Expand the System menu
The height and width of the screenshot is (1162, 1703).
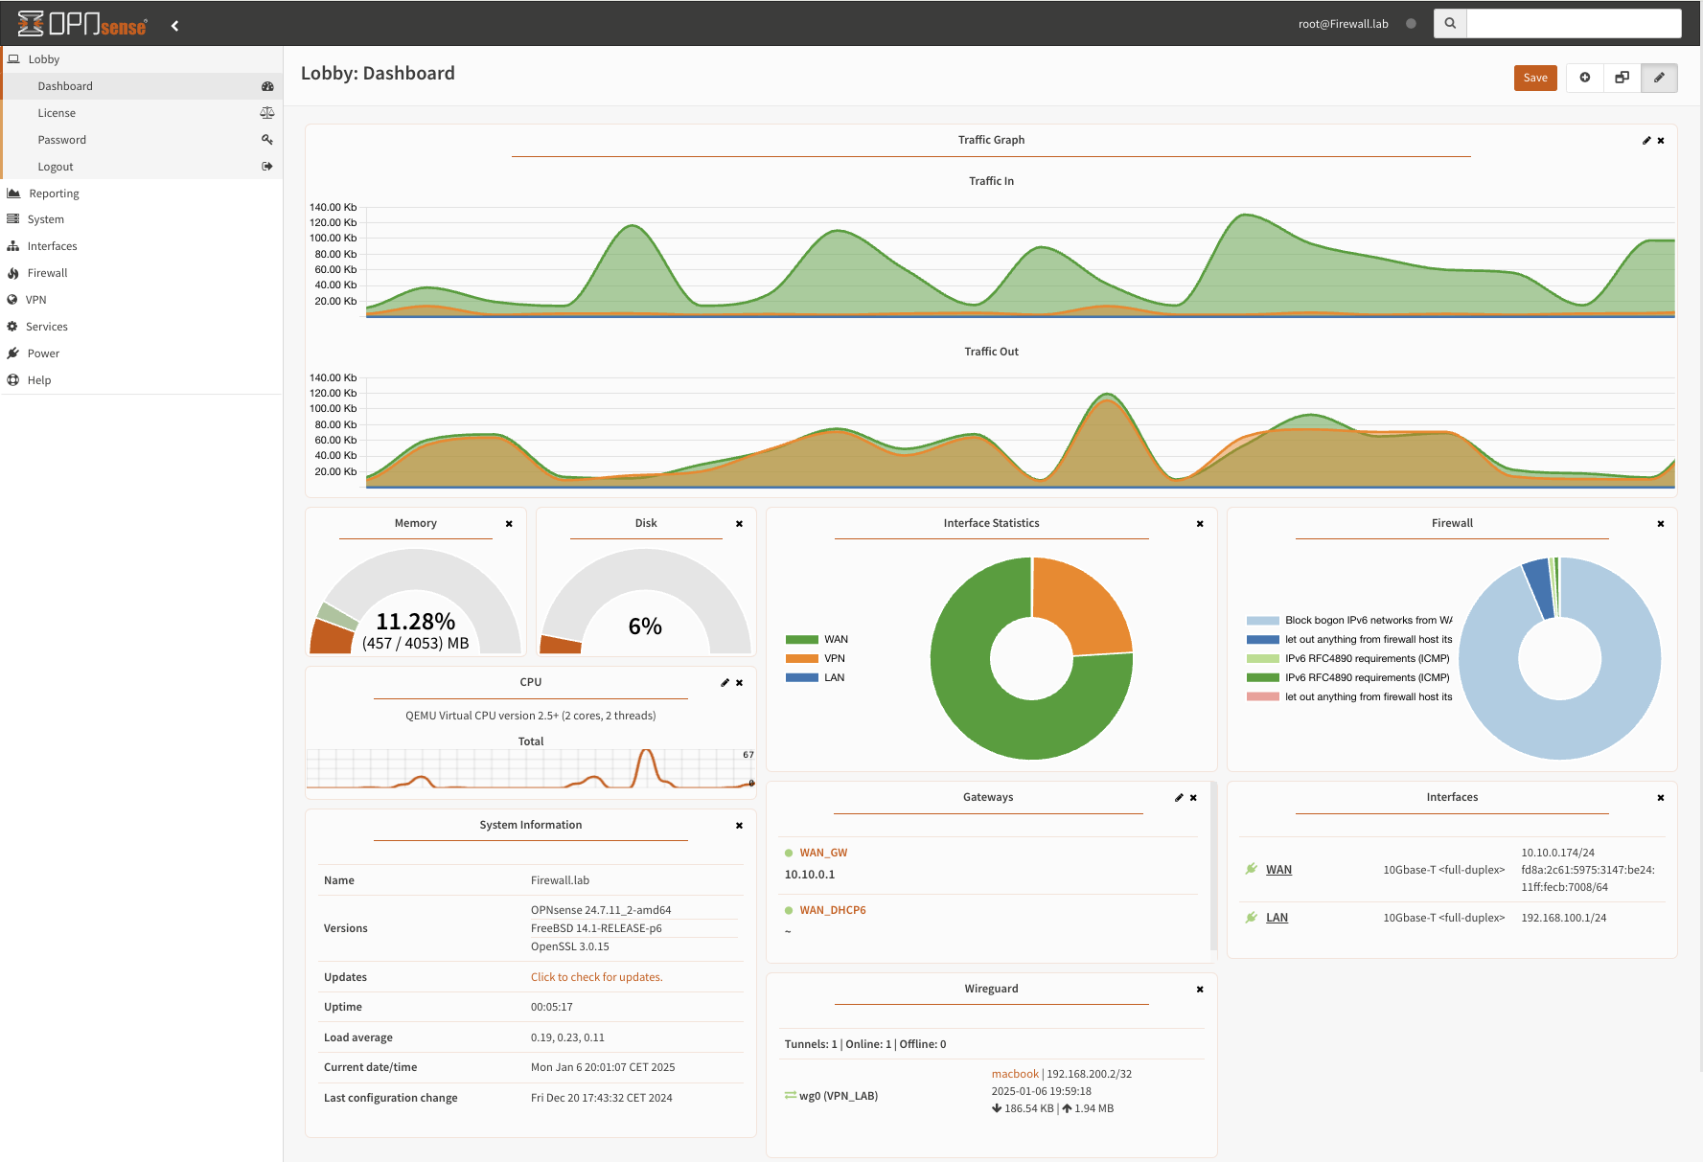[x=142, y=219]
